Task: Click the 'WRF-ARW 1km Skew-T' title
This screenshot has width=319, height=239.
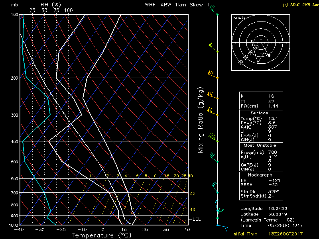Action: coord(177,5)
